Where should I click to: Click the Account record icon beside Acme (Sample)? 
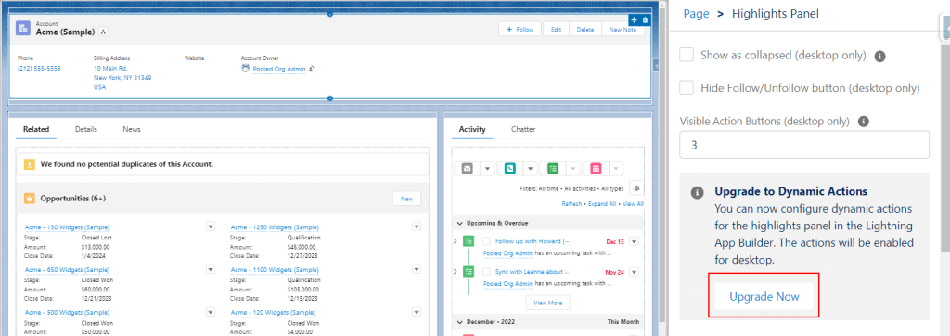tap(23, 28)
